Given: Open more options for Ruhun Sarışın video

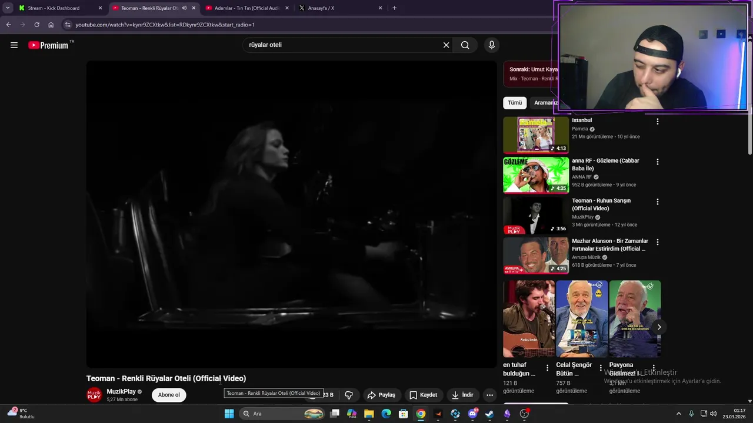Looking at the screenshot, I should (x=658, y=202).
